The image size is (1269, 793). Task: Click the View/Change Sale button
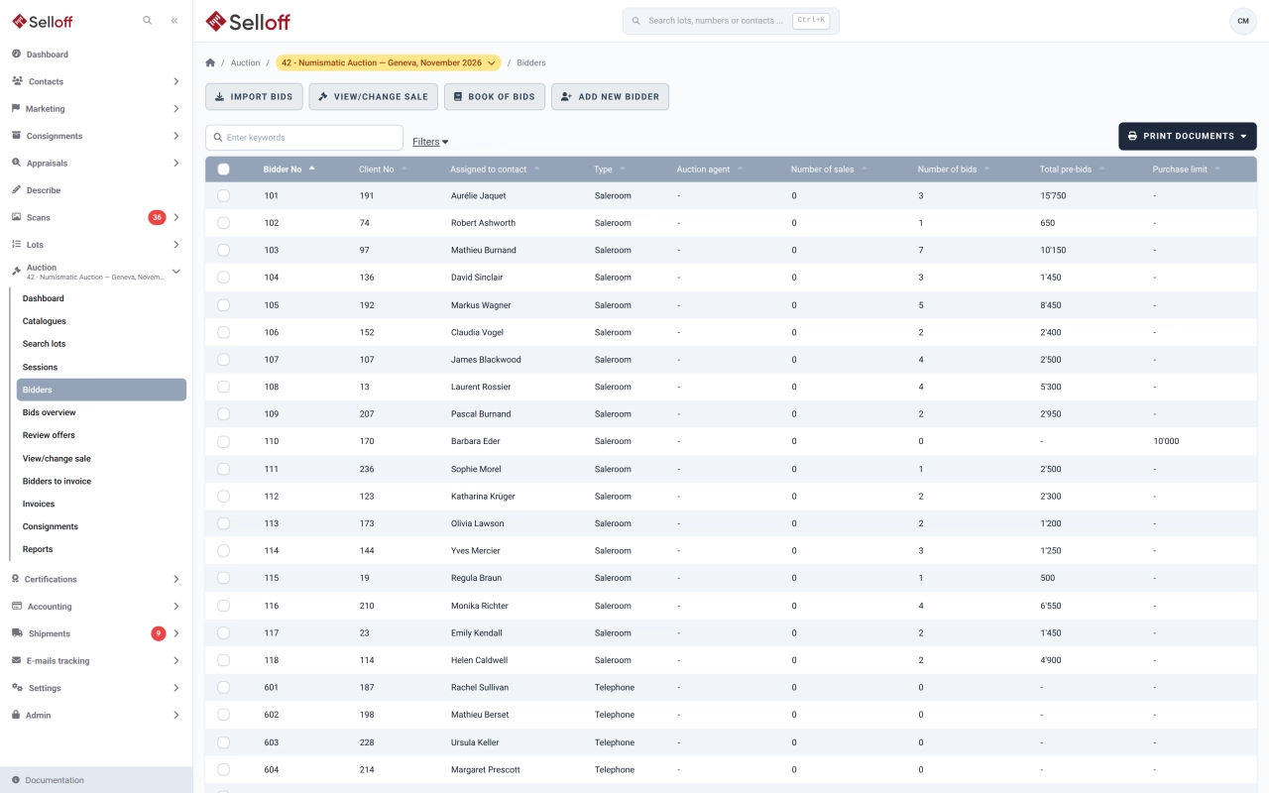(374, 96)
